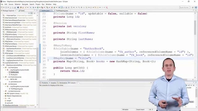Open the Run dropdown arrow in toolbar
This screenshot has width=198, height=111.
pos(40,7)
